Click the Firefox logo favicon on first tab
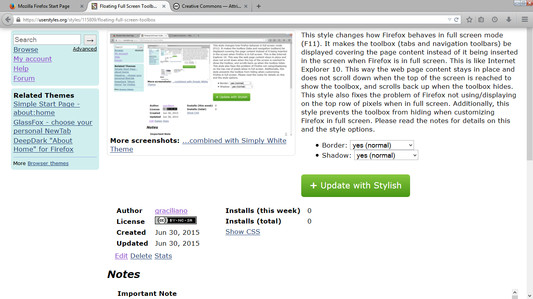Image resolution: width=533 pixels, height=299 pixels. (12, 6)
